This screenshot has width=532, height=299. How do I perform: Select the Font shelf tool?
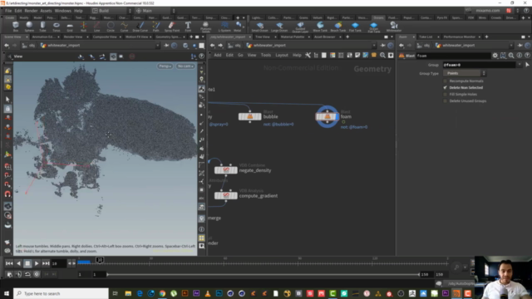[188, 27]
